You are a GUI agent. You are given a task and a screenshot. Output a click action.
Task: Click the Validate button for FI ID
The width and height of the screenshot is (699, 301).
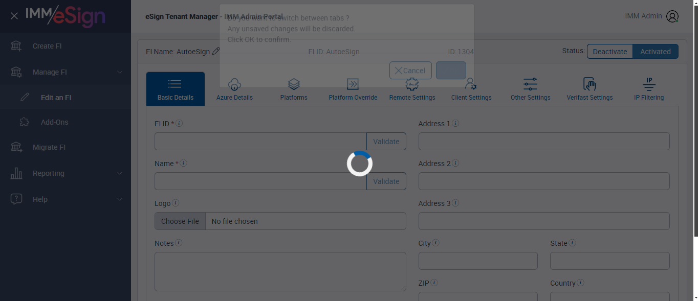coord(386,142)
